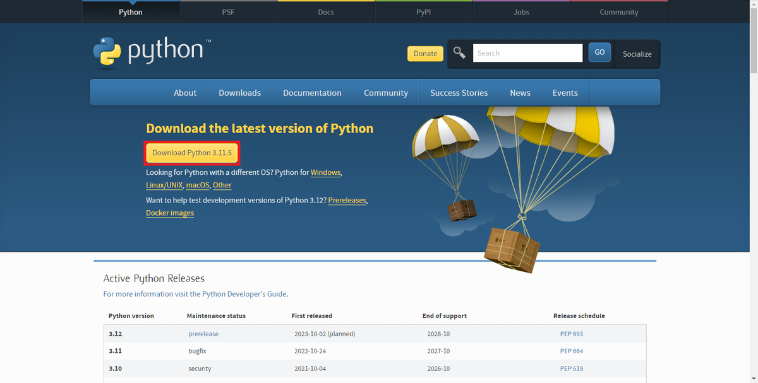758x383 pixels.
Task: Follow the Other platforms link
Action: [222, 185]
